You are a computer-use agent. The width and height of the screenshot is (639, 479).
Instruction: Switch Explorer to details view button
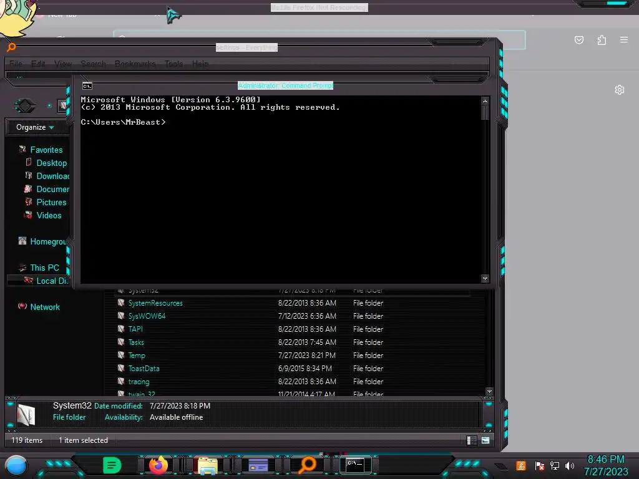click(x=472, y=440)
